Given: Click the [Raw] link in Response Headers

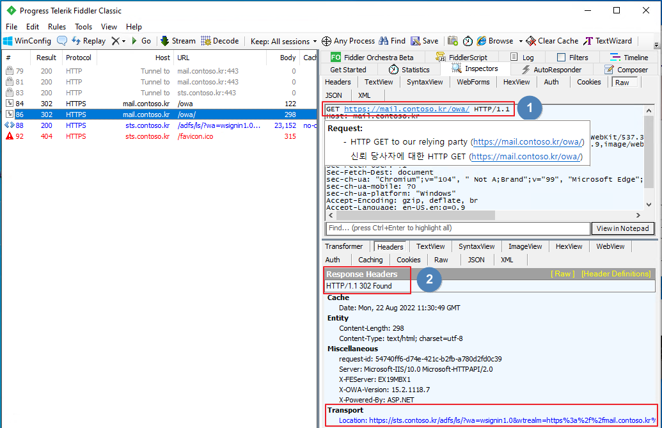Looking at the screenshot, I should (563, 274).
